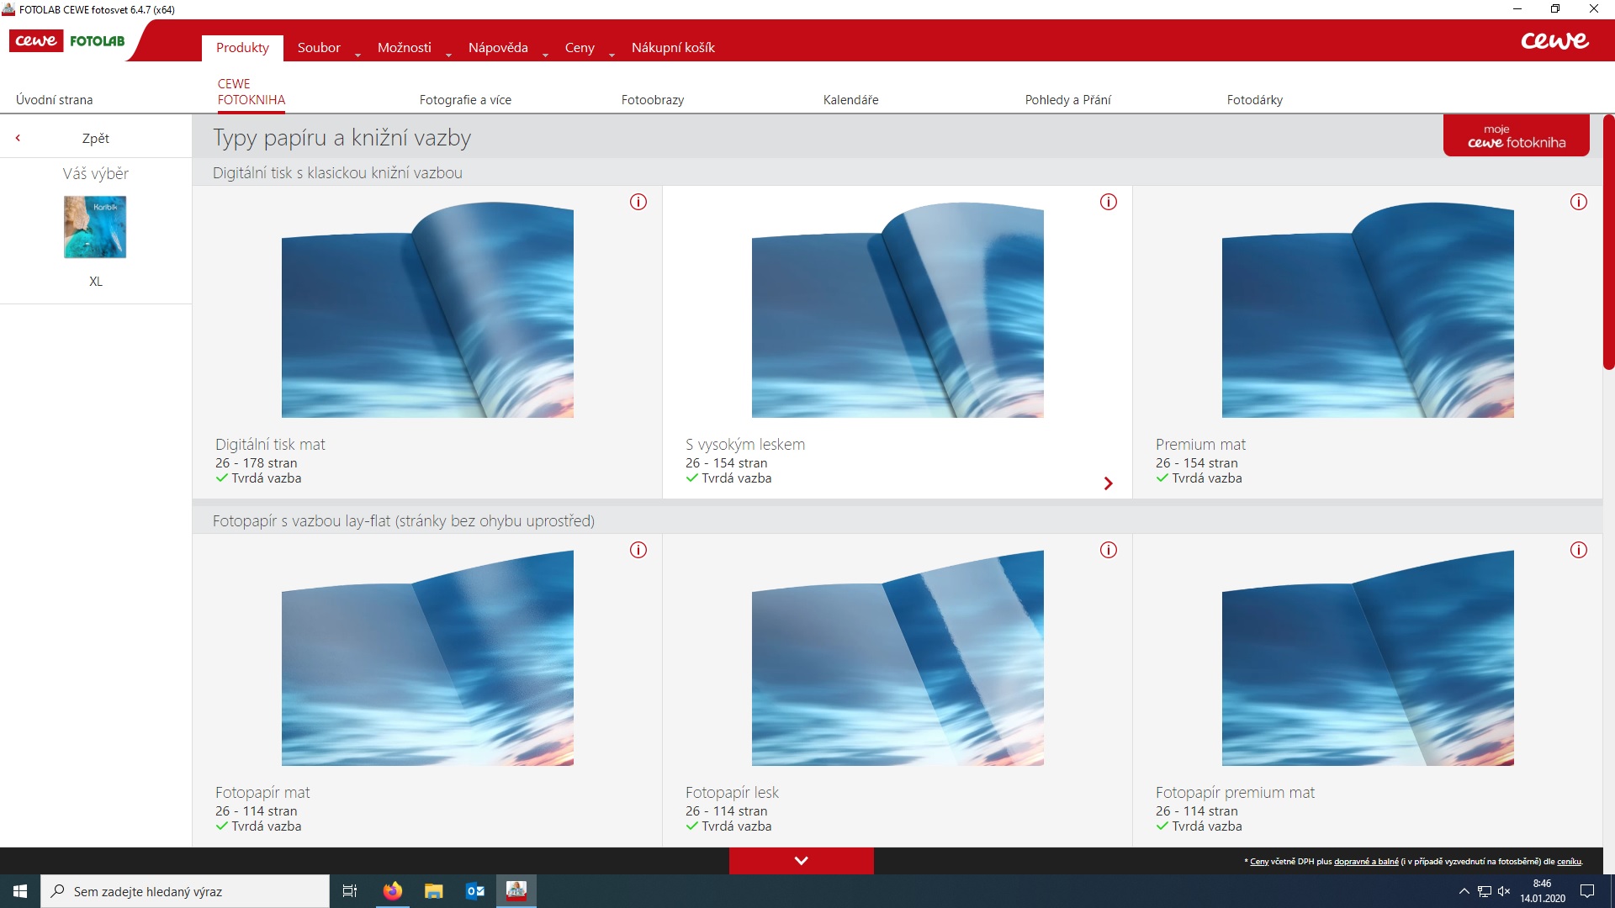
Task: Select CEWE FOTOKNIHA category
Action: 252,92
